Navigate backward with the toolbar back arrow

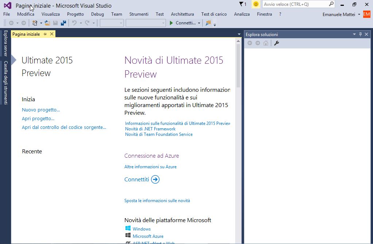tap(11, 23)
